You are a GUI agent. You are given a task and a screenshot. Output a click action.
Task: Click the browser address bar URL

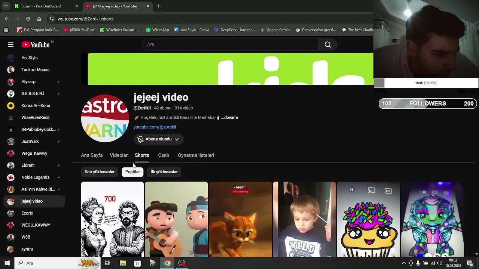85,19
